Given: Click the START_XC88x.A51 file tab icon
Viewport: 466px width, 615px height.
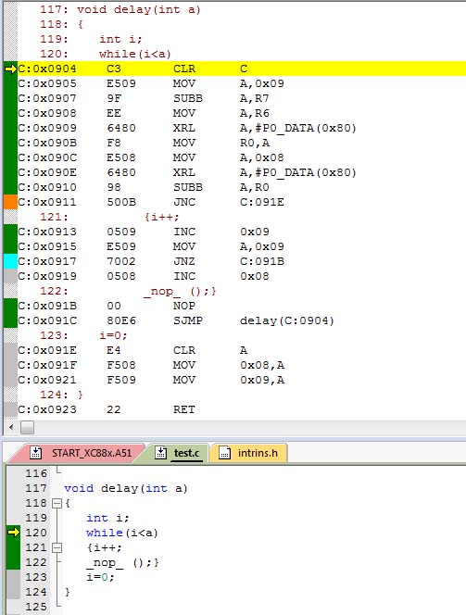Looking at the screenshot, I should pos(36,453).
